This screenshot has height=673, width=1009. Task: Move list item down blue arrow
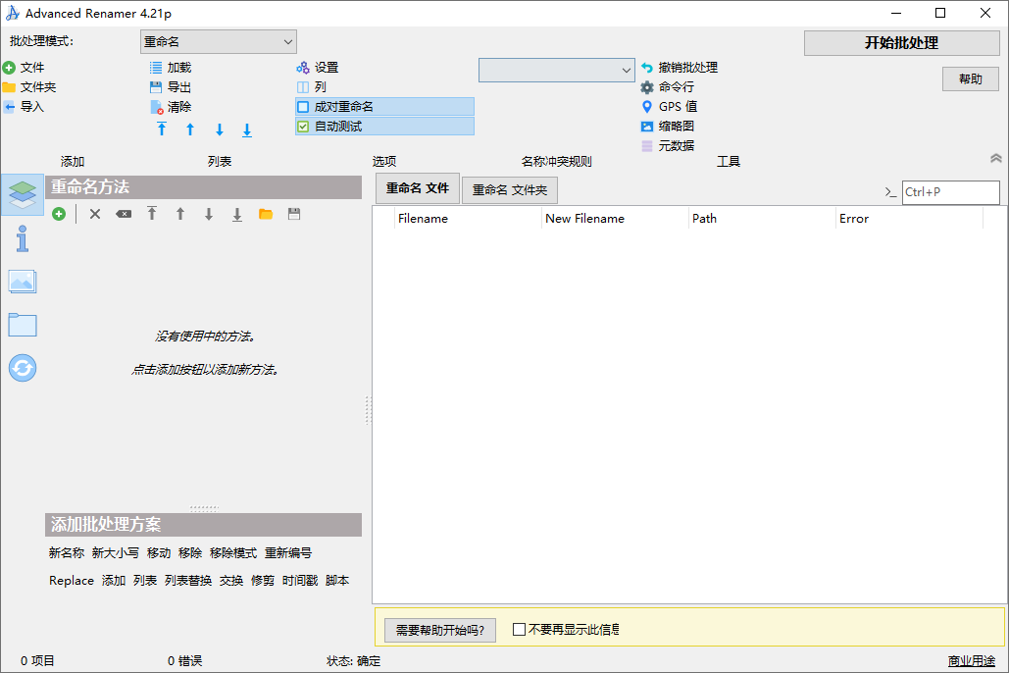click(x=220, y=129)
